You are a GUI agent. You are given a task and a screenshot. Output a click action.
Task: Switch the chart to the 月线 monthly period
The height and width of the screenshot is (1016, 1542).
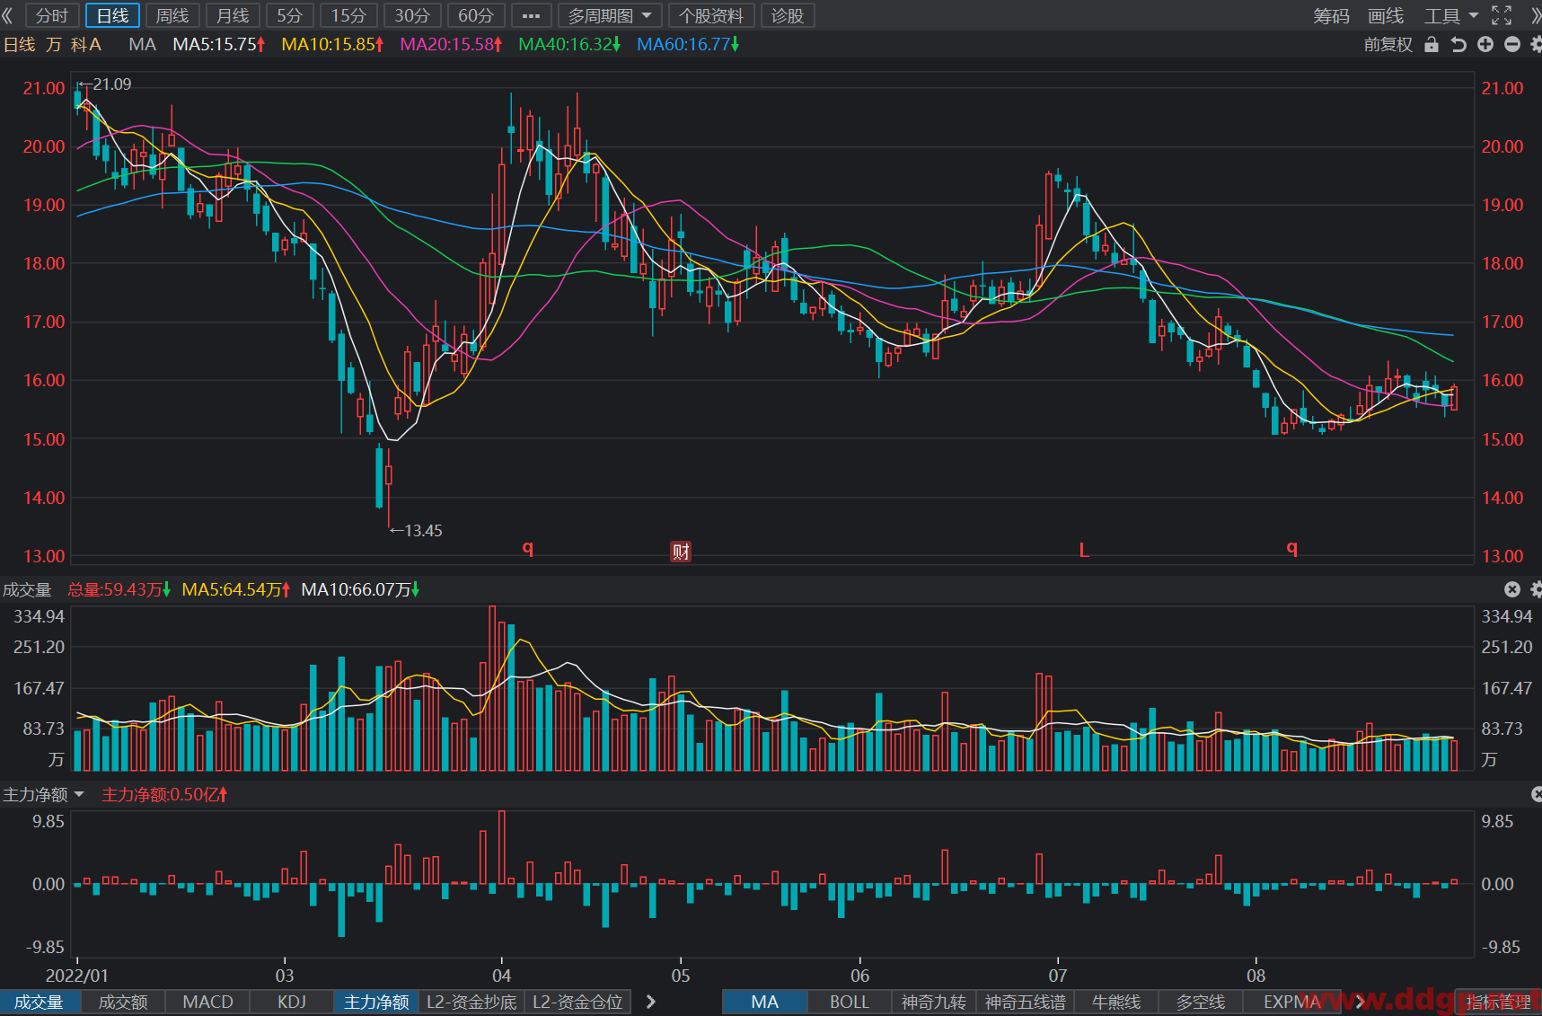click(x=233, y=15)
